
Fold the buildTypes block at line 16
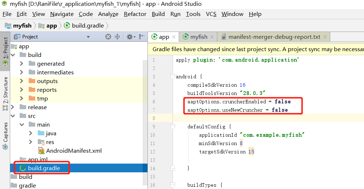pos(173,185)
